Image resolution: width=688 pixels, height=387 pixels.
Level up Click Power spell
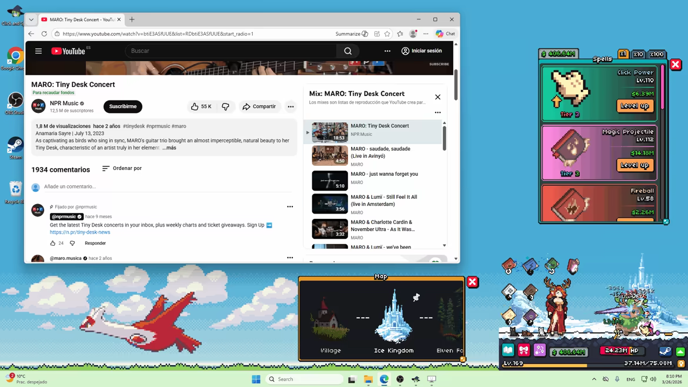coord(635,106)
